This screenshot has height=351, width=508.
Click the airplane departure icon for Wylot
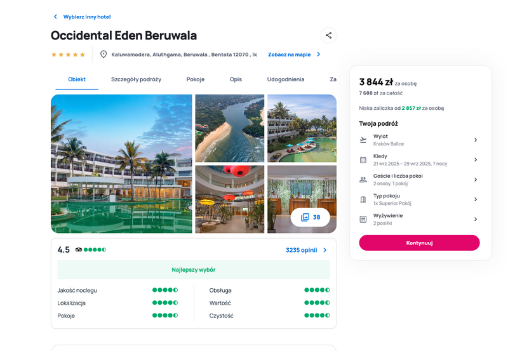(363, 140)
